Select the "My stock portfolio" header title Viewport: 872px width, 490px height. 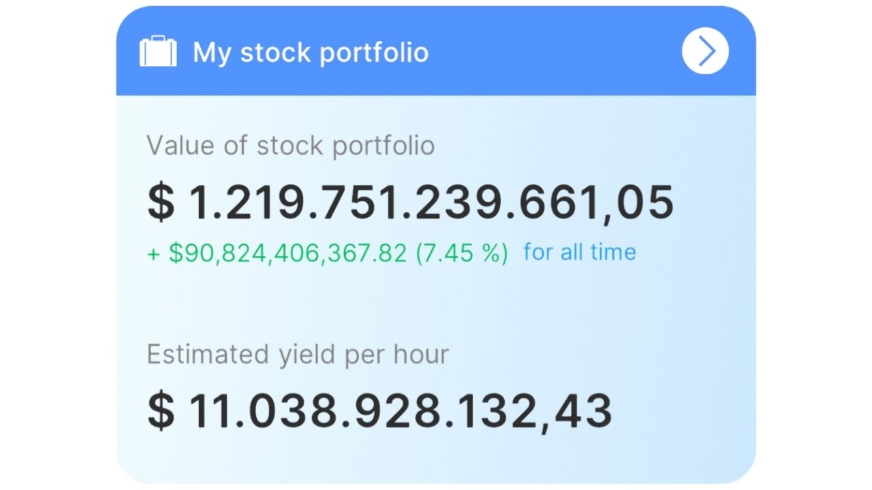point(311,52)
